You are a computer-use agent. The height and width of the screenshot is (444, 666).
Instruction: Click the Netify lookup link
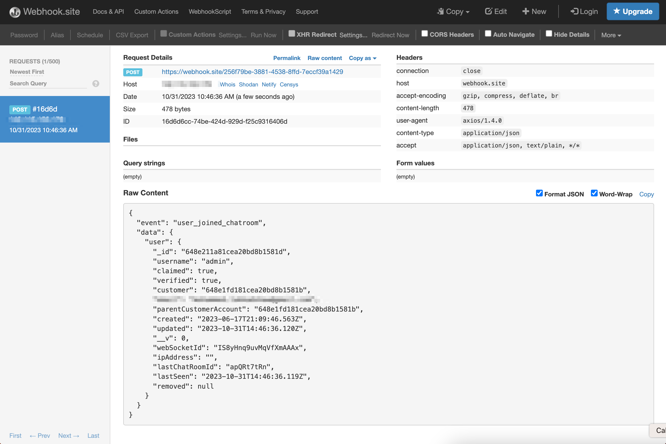(269, 84)
